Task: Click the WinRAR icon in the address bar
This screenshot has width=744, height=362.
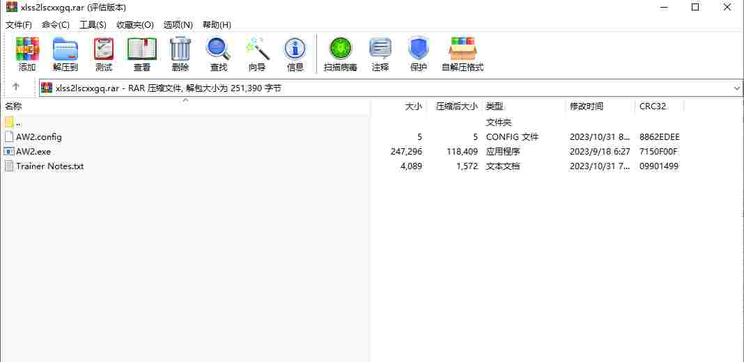Action: (x=47, y=88)
